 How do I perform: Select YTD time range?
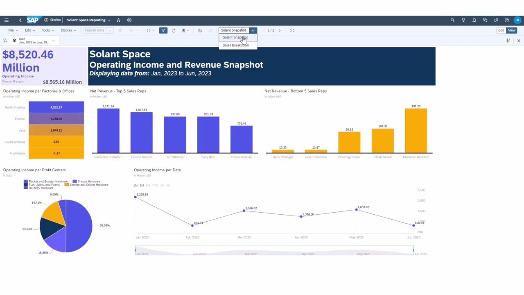155,186
